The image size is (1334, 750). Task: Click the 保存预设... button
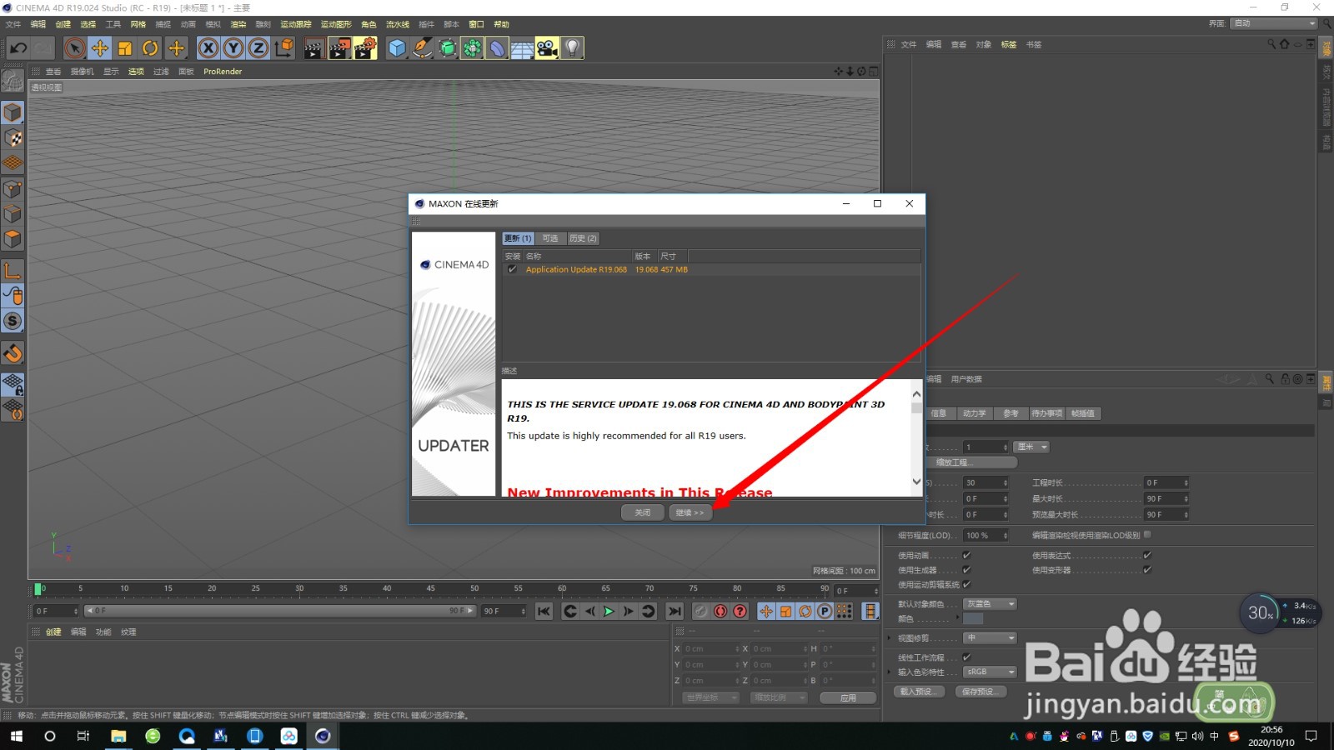point(981,692)
